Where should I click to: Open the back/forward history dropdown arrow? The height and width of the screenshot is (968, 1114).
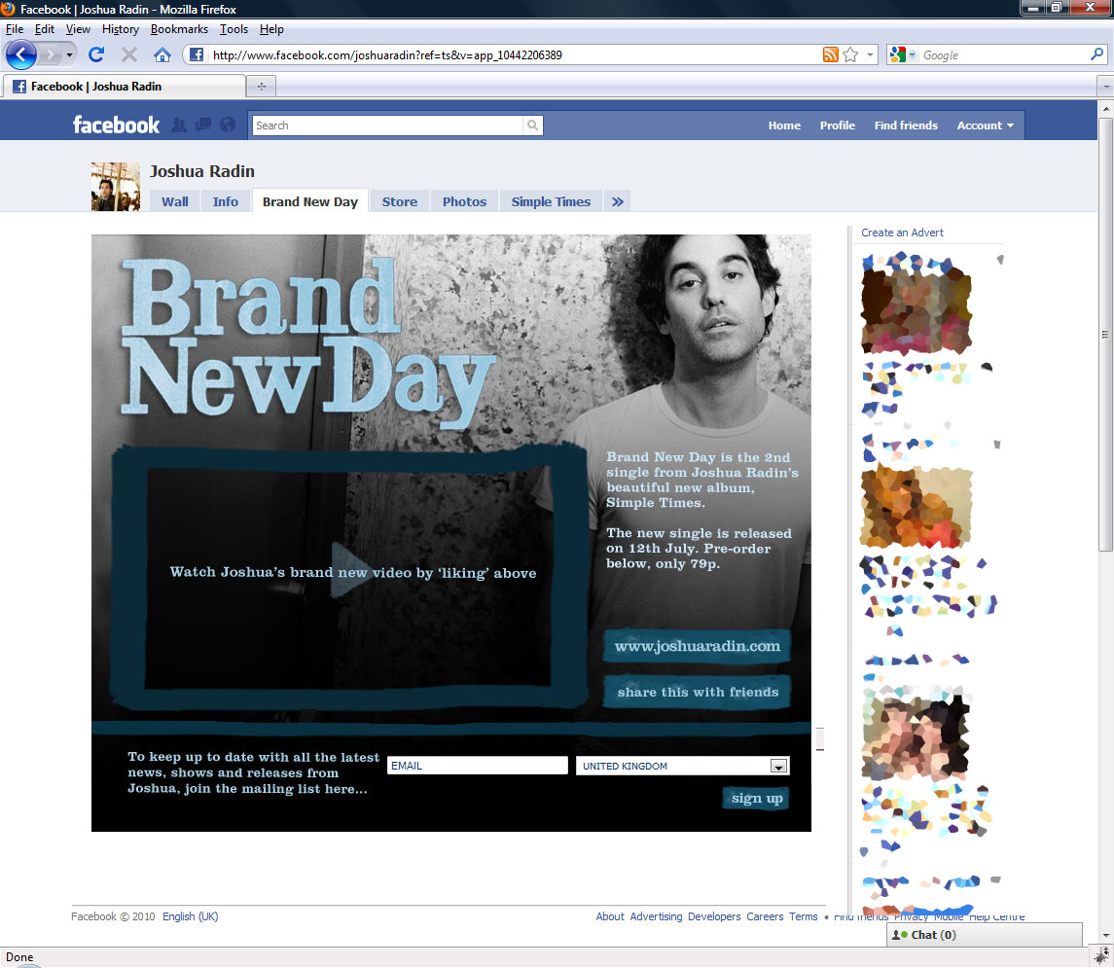point(69,54)
